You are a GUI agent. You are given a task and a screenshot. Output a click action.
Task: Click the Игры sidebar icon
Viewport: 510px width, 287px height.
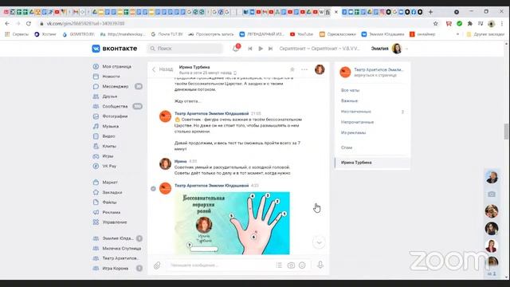pos(96,156)
